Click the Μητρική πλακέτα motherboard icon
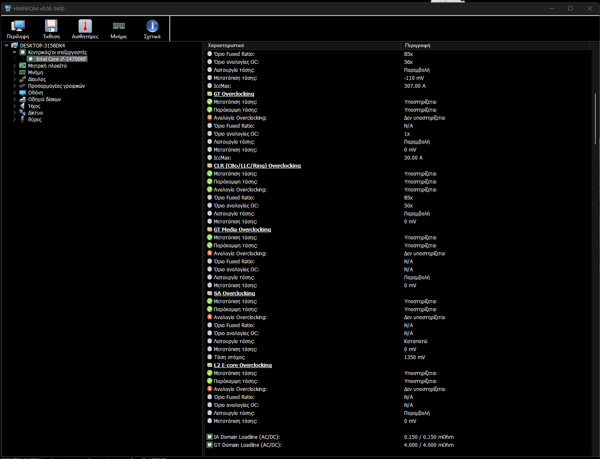The height and width of the screenshot is (459, 600). pyautogui.click(x=23, y=66)
